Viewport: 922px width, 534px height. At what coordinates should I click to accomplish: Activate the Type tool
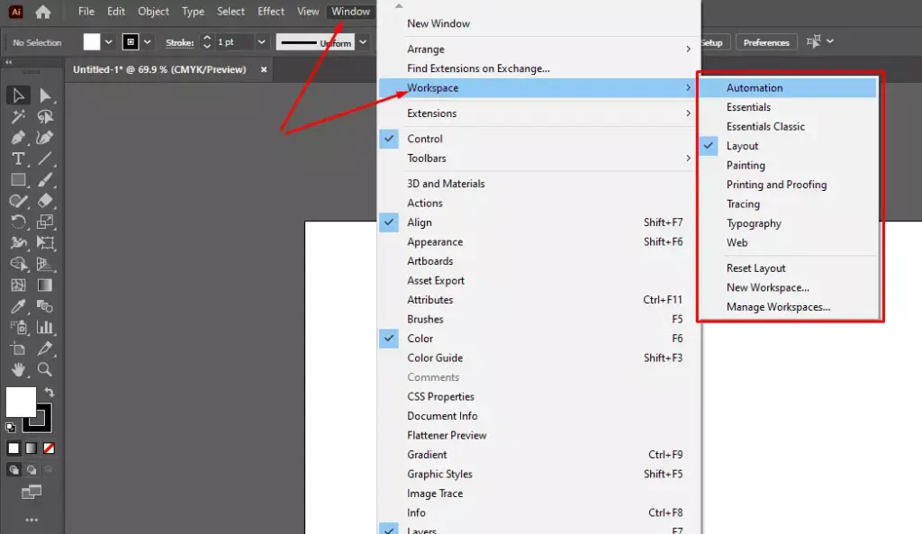click(18, 158)
